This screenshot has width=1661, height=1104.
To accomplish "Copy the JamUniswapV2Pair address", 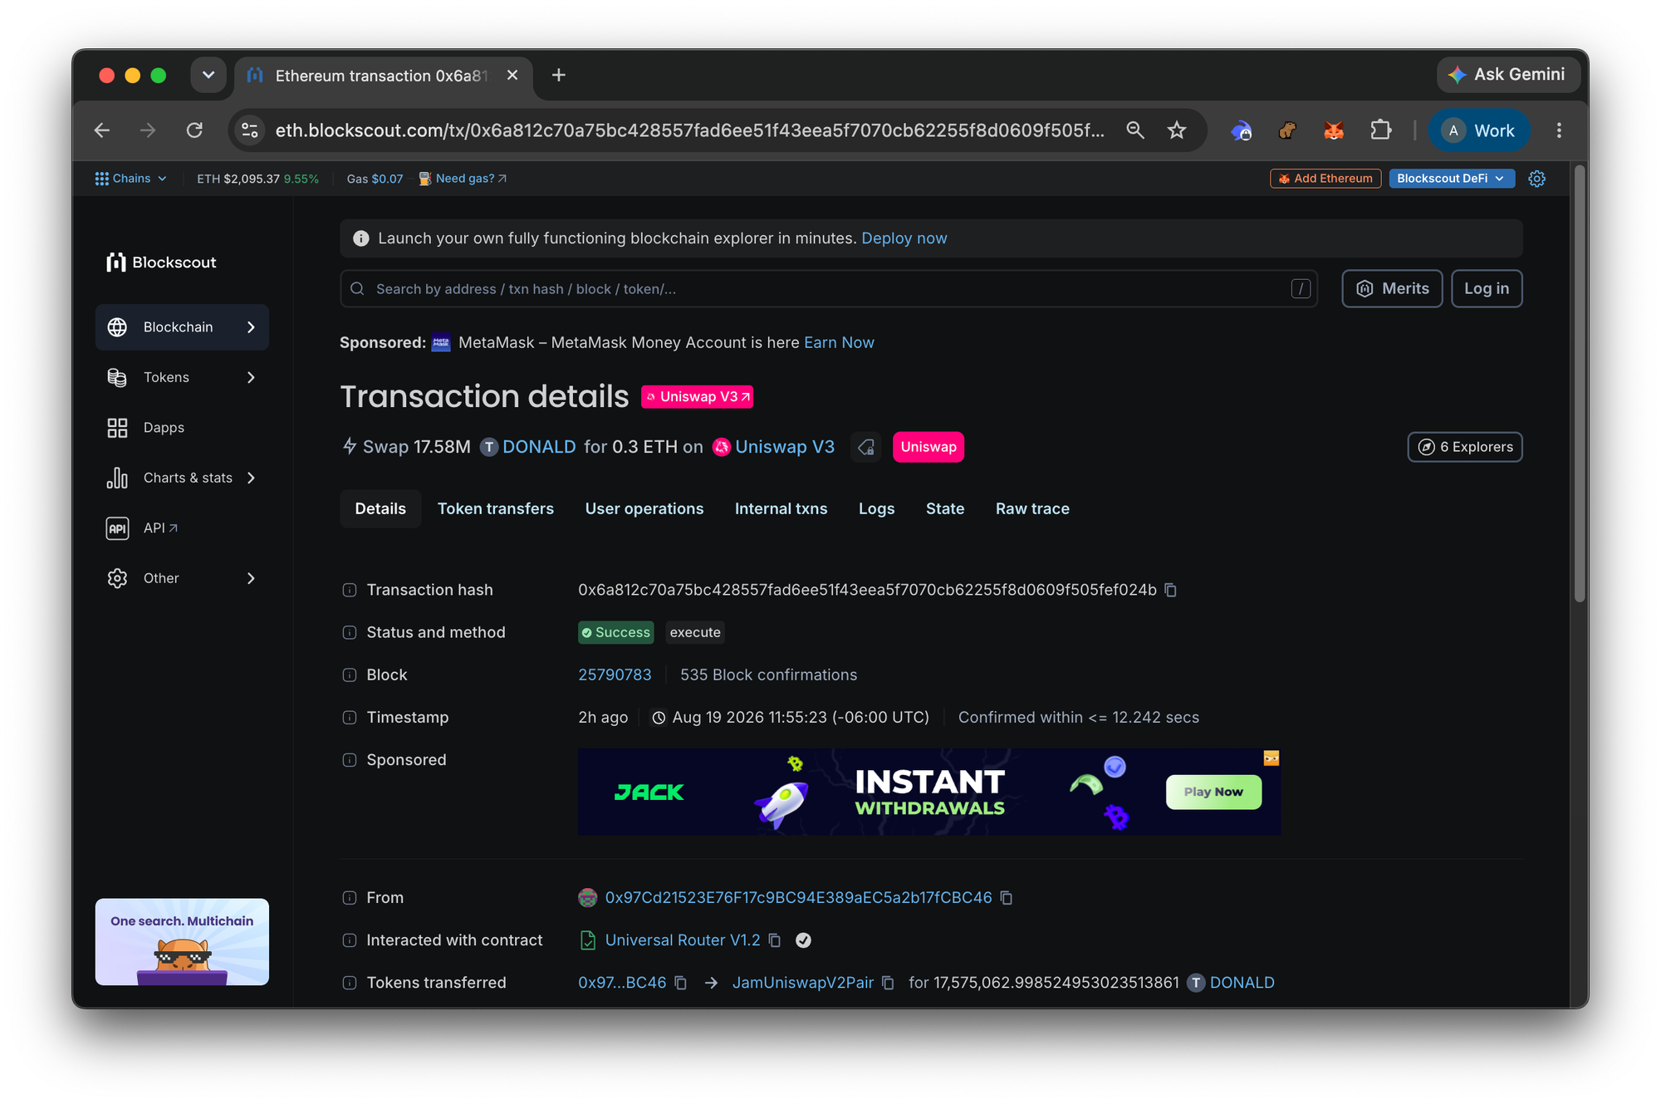I will click(888, 983).
